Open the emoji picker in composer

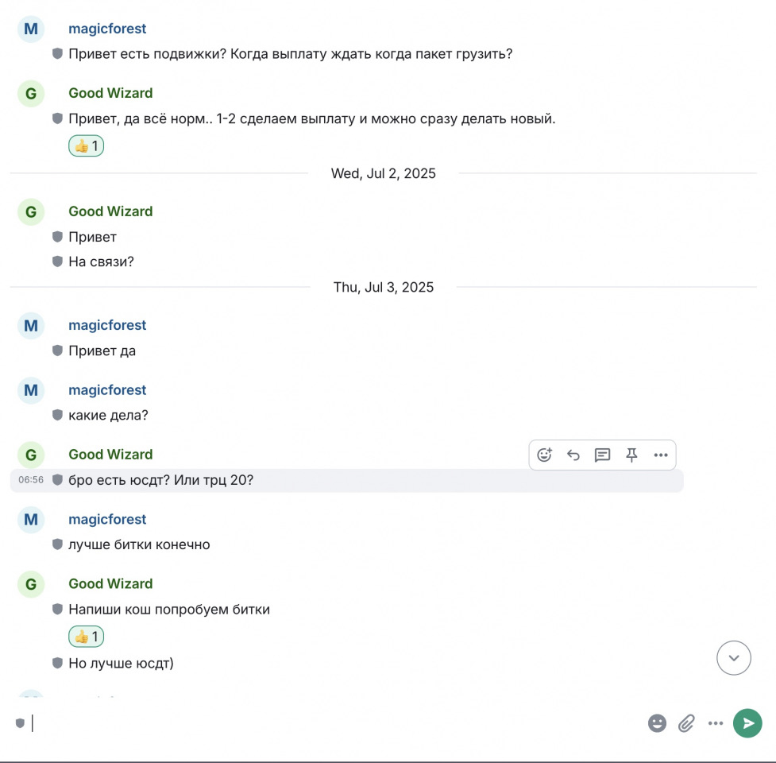point(657,723)
